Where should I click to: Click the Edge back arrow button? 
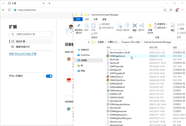[x=3, y=10]
